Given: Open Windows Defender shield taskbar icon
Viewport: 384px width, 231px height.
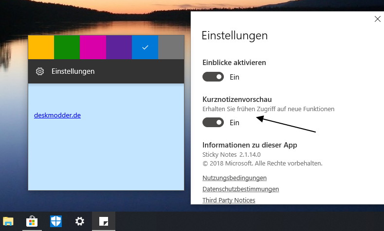Looking at the screenshot, I should tap(56, 221).
